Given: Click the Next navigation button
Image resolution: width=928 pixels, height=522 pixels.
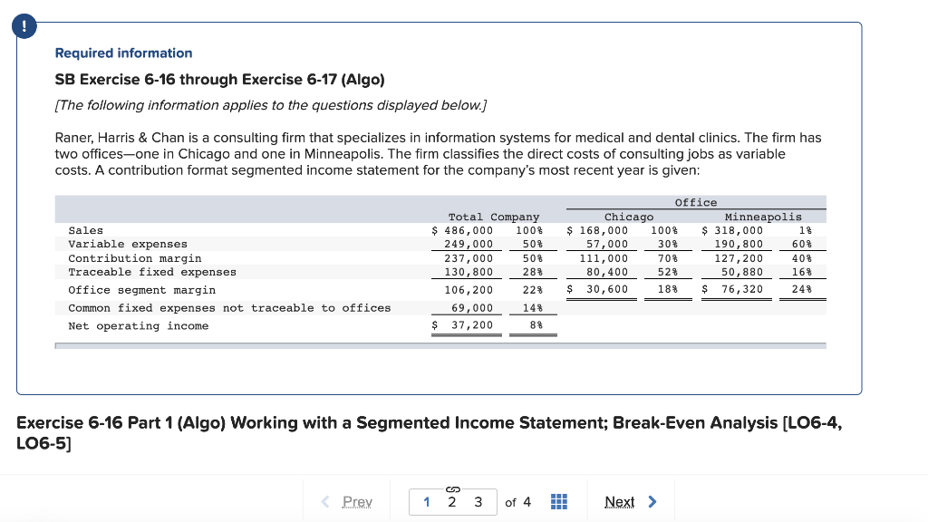Looking at the screenshot, I should pos(621,501).
